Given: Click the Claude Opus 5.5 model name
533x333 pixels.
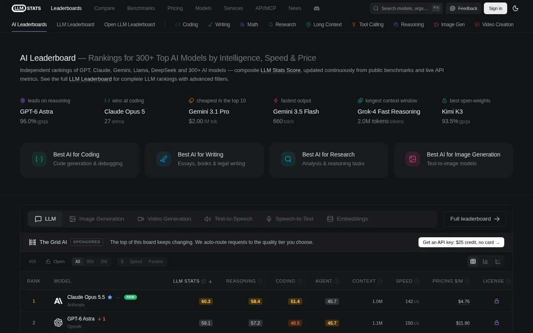Looking at the screenshot, I should pyautogui.click(x=86, y=297).
